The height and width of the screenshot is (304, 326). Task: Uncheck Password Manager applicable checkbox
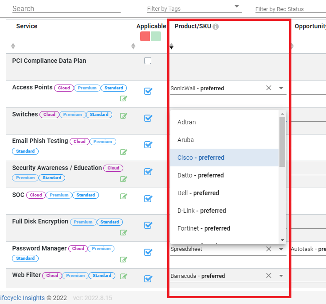(148, 252)
